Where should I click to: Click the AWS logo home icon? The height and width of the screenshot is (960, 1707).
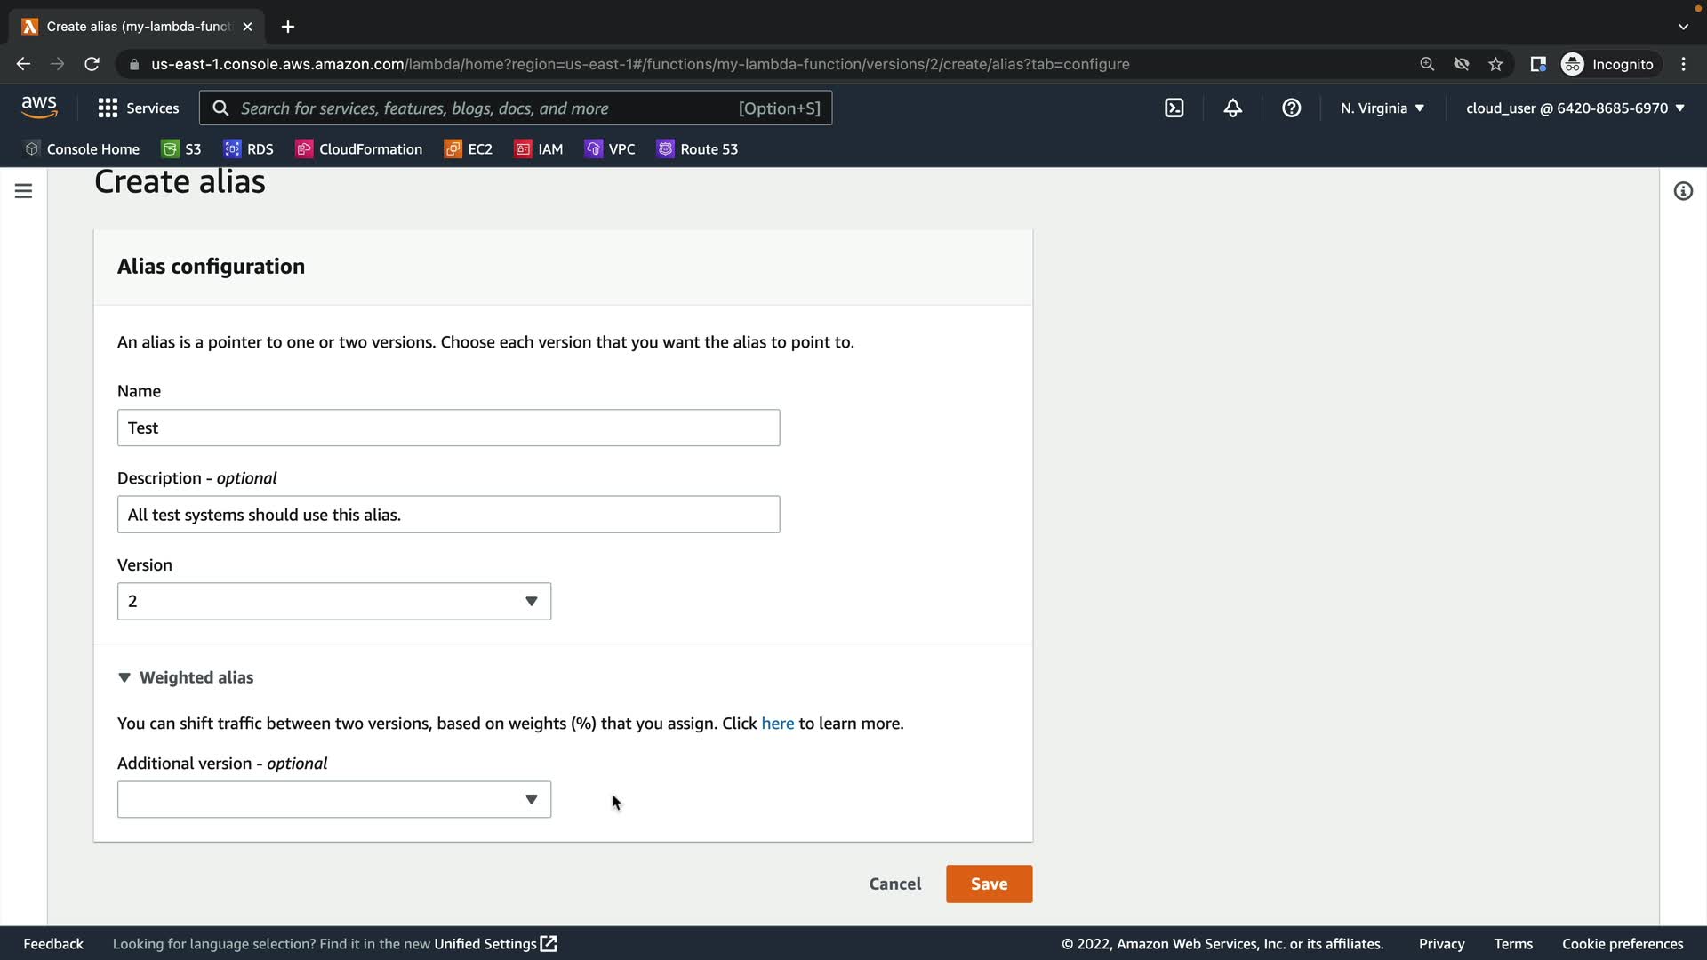[39, 108]
